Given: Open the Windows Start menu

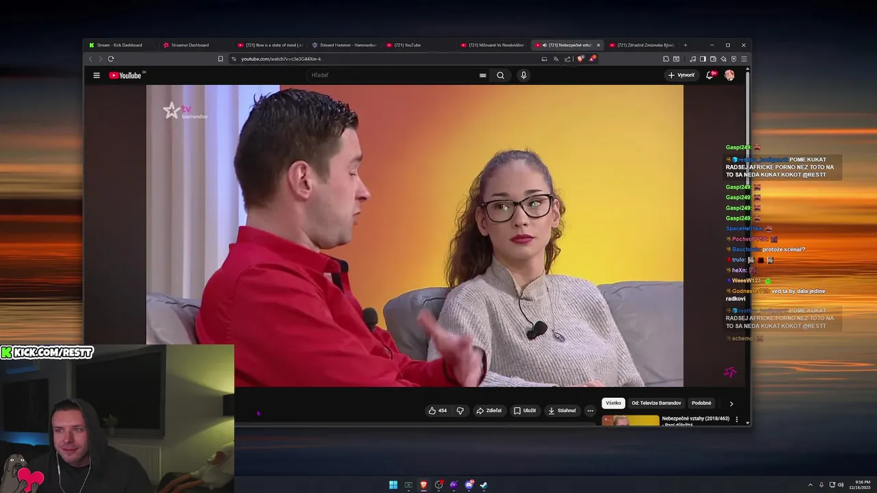Looking at the screenshot, I should [393, 485].
